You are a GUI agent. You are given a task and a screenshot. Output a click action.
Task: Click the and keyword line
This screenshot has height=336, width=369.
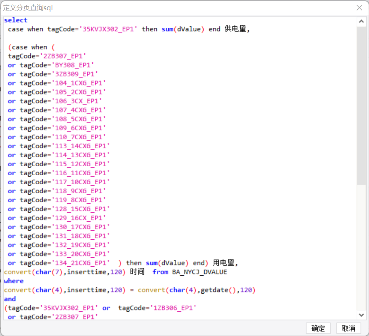10,299
